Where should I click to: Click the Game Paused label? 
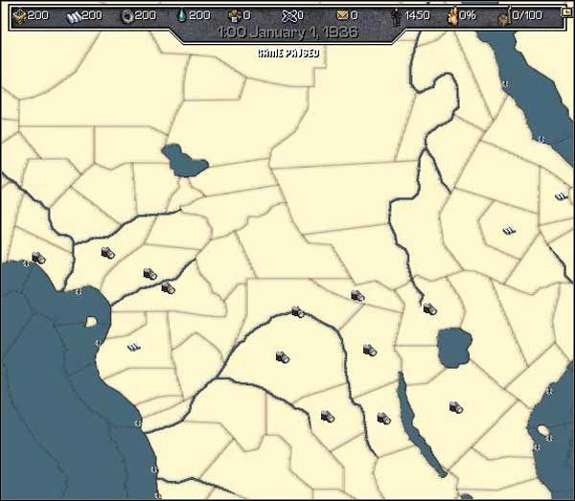[287, 53]
